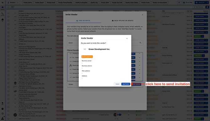Click Igal's You Call We Fix avatar
This screenshot has height=121, width=210.
pyautogui.click(x=15, y=115)
